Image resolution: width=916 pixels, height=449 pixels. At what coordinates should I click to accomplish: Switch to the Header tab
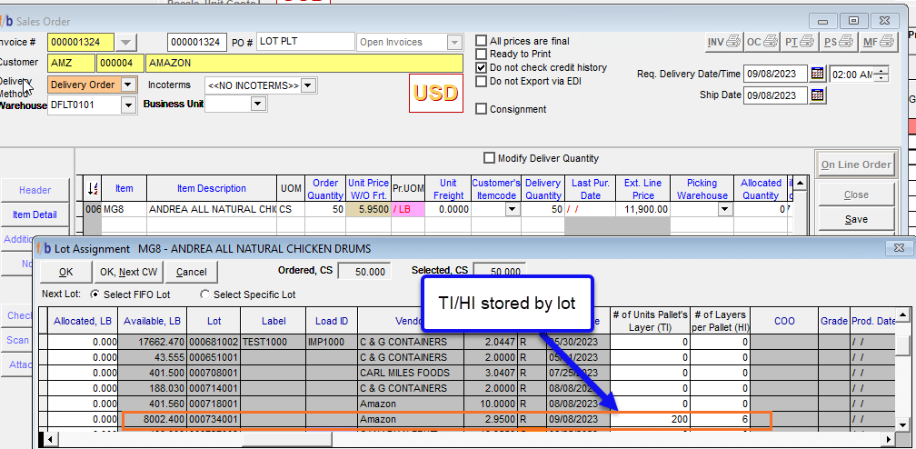point(35,190)
